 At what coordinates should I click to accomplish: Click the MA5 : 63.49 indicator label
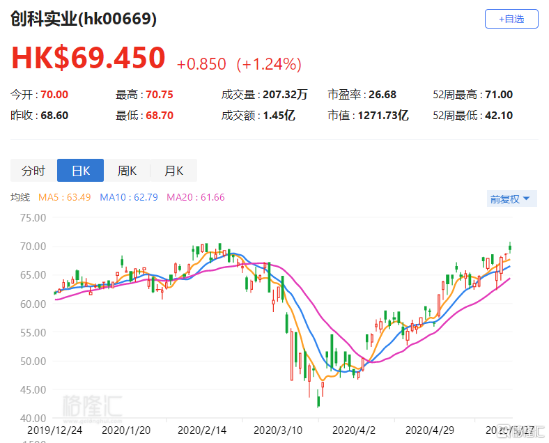coord(64,197)
